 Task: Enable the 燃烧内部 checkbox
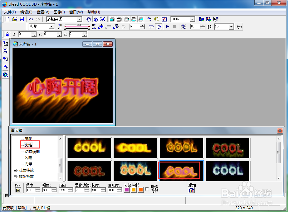(x=147, y=189)
